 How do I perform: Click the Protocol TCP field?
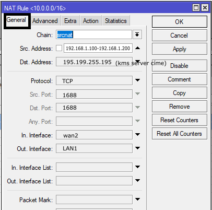click(x=94, y=80)
